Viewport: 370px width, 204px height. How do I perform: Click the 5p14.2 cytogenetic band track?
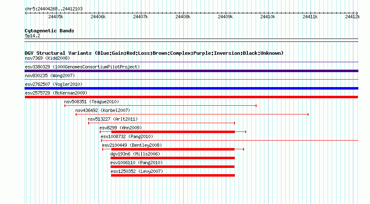point(191,40)
